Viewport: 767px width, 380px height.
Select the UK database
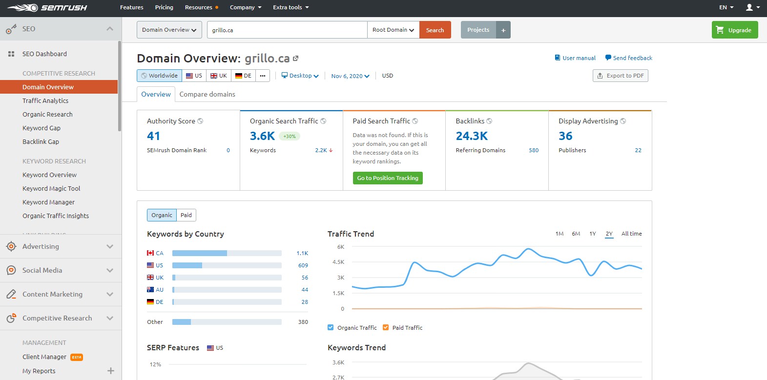click(x=219, y=76)
